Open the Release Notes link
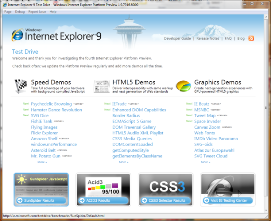This screenshot has height=221, width=271. click(208, 38)
